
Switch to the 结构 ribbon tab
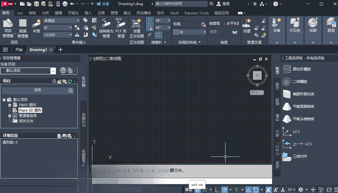coord(32,13)
